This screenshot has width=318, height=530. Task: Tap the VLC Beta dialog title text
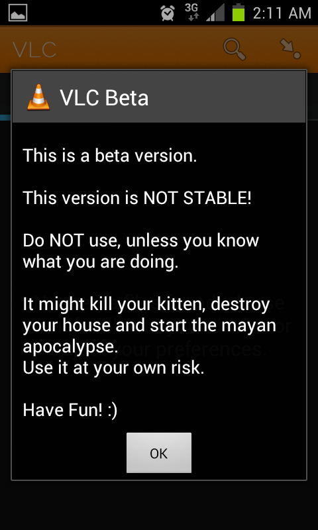tap(104, 98)
